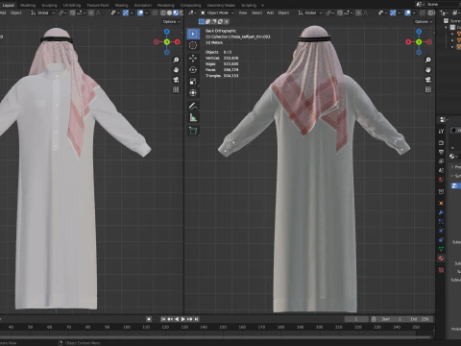This screenshot has height=346, width=461.
Task: Toggle Show Overlays in right viewport header
Action: tap(407, 12)
